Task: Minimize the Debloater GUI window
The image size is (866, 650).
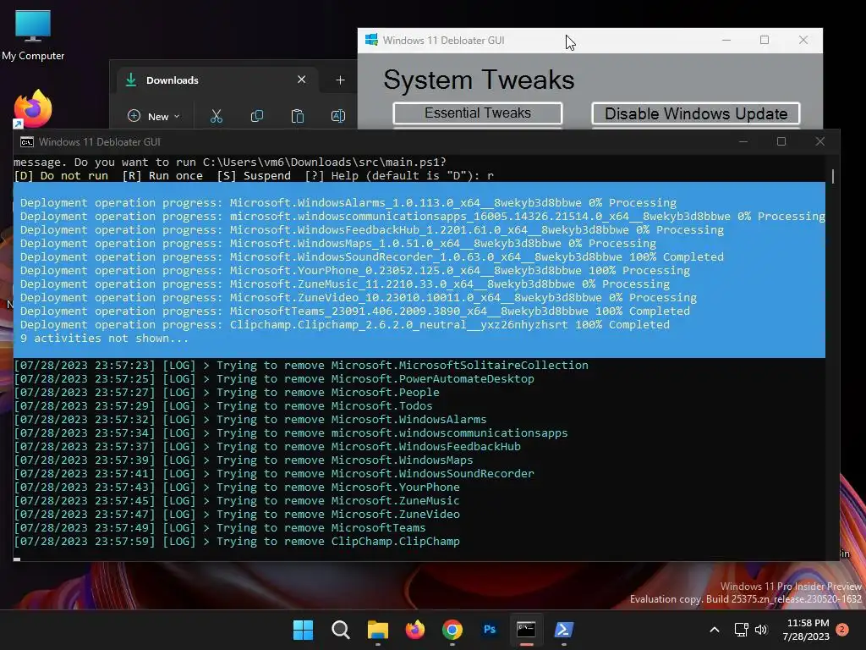Action: 726,40
